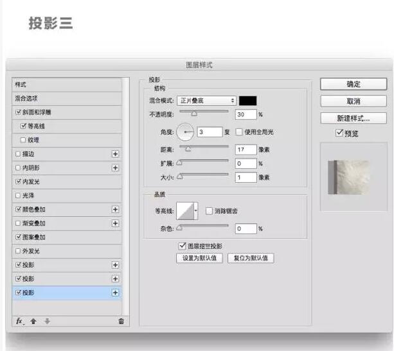Click the 角度 value field showing 3
394x351 pixels.
point(210,132)
